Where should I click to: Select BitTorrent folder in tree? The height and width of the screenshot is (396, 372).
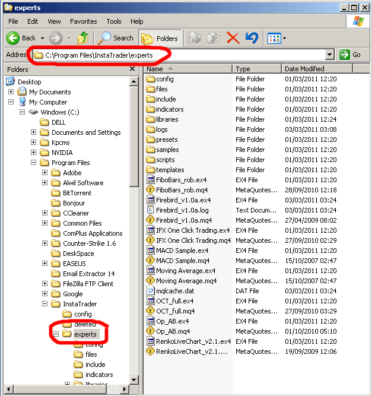(77, 193)
